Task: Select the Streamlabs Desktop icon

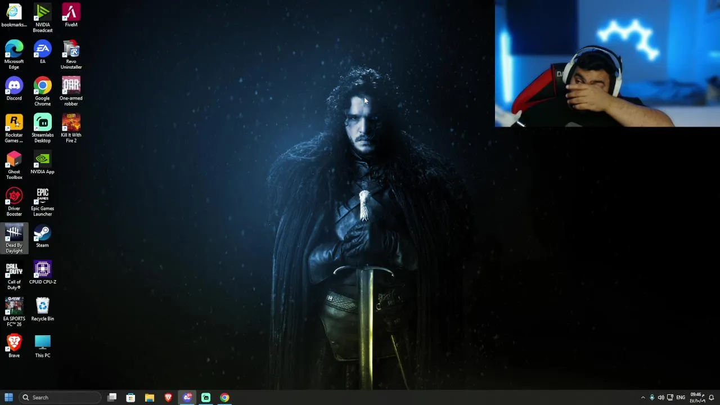Action: coord(43,128)
